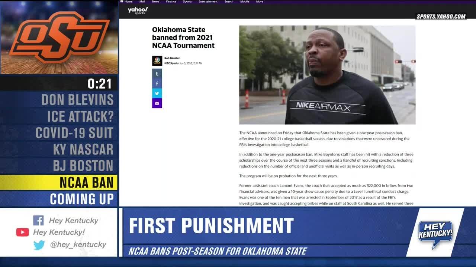Share the article on Tumblr
The width and height of the screenshot is (476, 267).
tap(157, 74)
